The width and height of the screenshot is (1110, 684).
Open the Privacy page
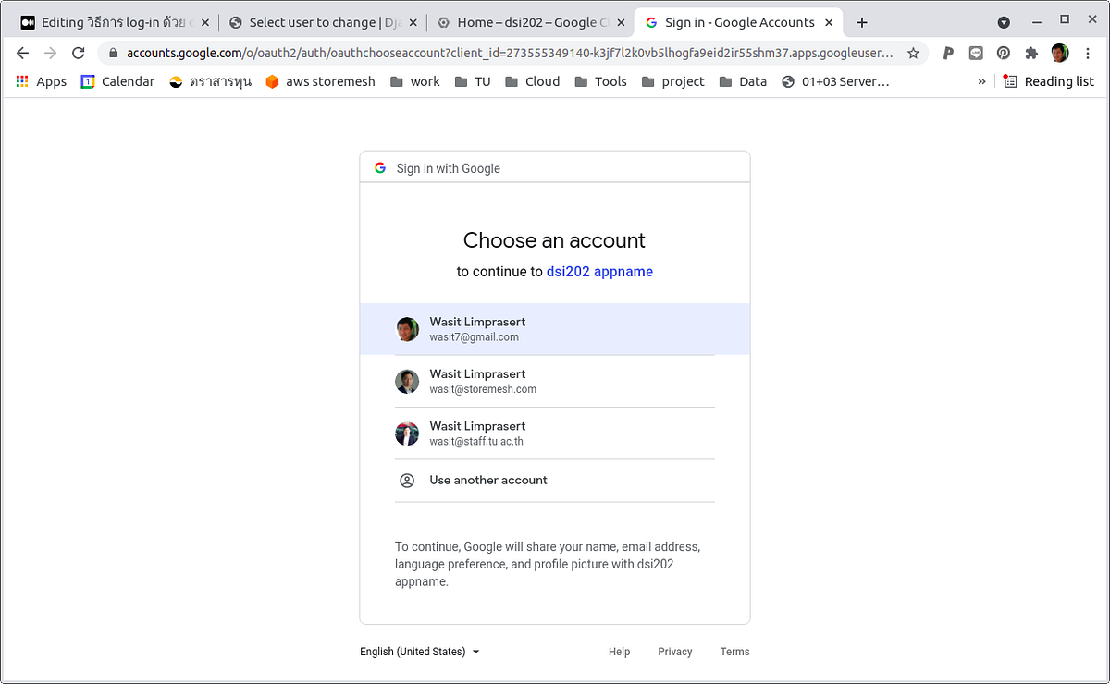click(x=674, y=652)
